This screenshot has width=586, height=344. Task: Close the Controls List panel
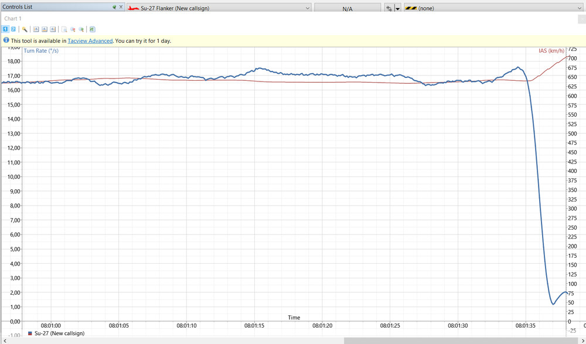point(121,7)
